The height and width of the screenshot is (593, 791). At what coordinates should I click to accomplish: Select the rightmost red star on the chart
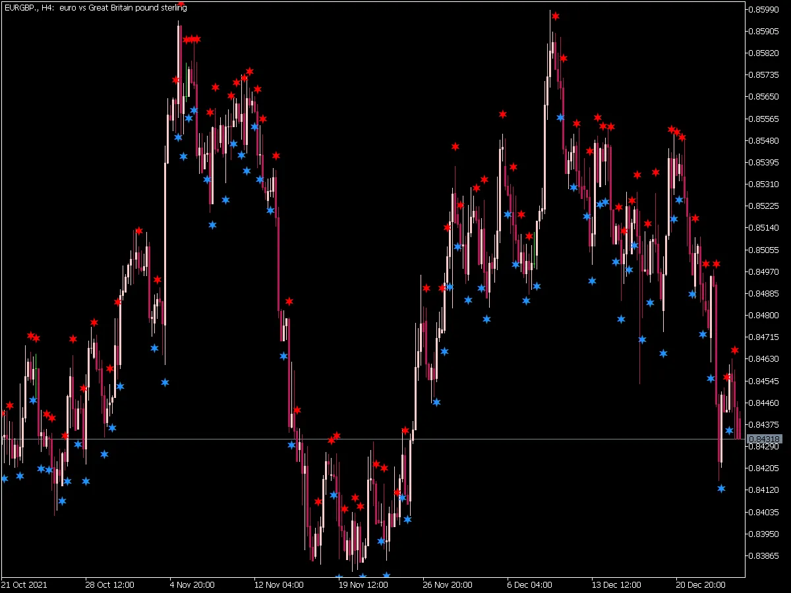click(x=735, y=350)
